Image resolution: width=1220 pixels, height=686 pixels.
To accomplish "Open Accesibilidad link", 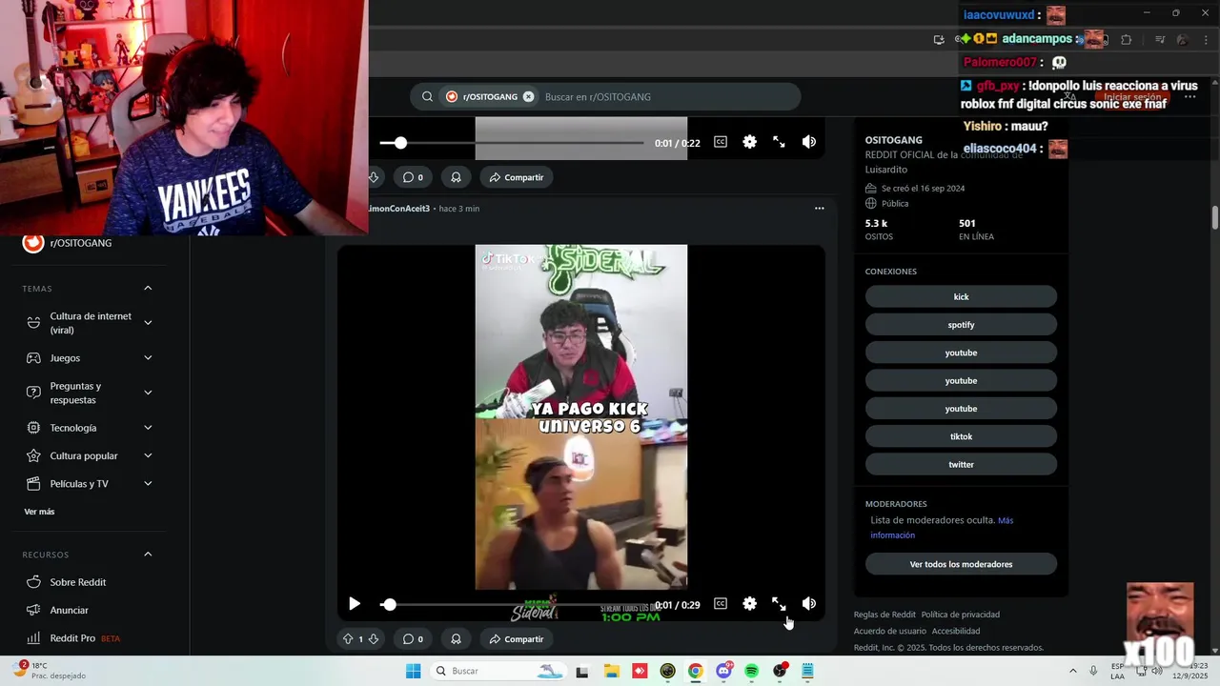I will click(955, 631).
